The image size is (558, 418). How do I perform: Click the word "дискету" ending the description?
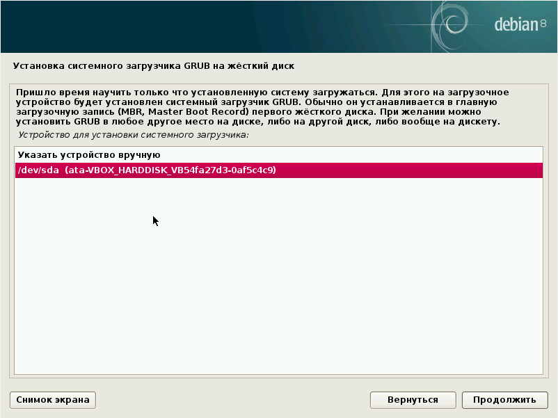point(477,122)
